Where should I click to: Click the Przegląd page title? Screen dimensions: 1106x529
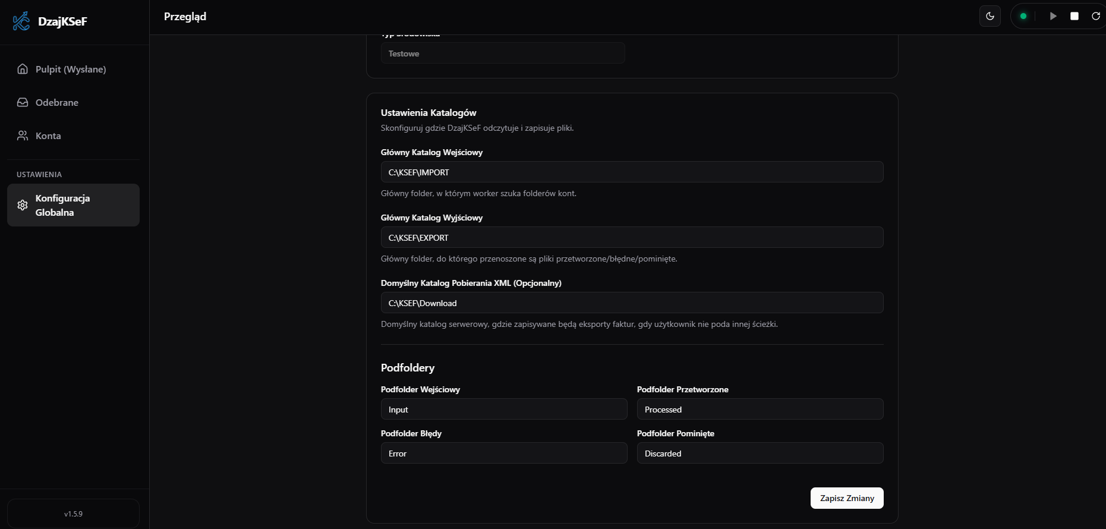[x=185, y=17]
